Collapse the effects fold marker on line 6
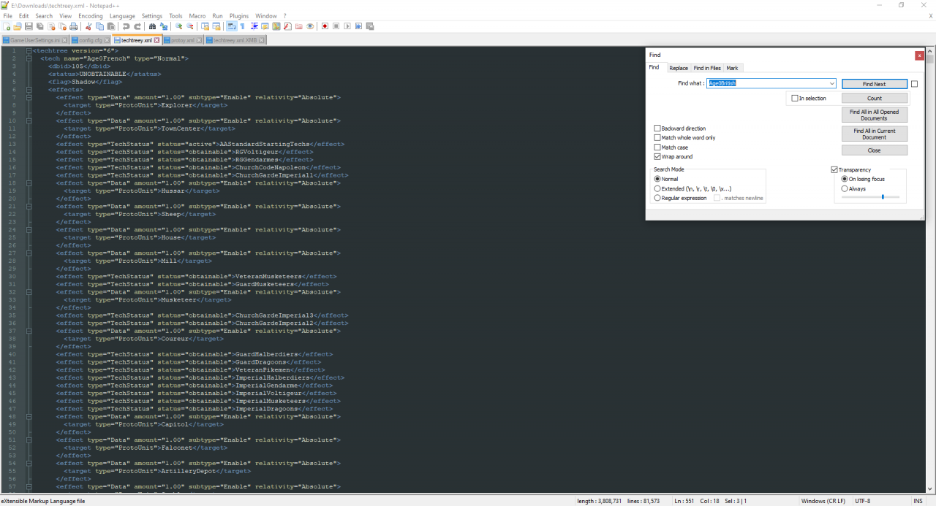This screenshot has height=506, width=936. coord(28,90)
